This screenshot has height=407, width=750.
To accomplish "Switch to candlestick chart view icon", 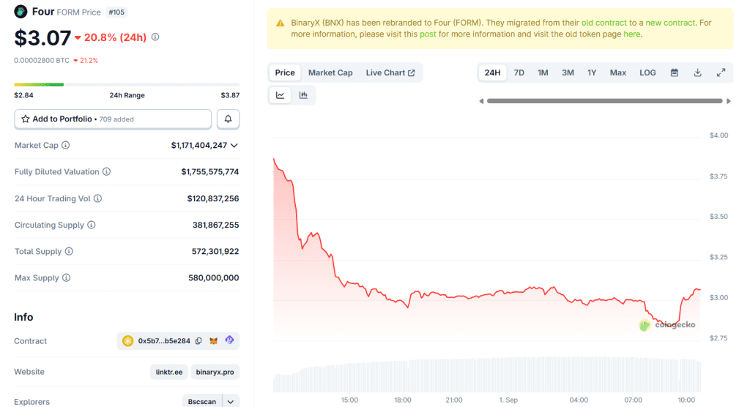I will [x=303, y=95].
